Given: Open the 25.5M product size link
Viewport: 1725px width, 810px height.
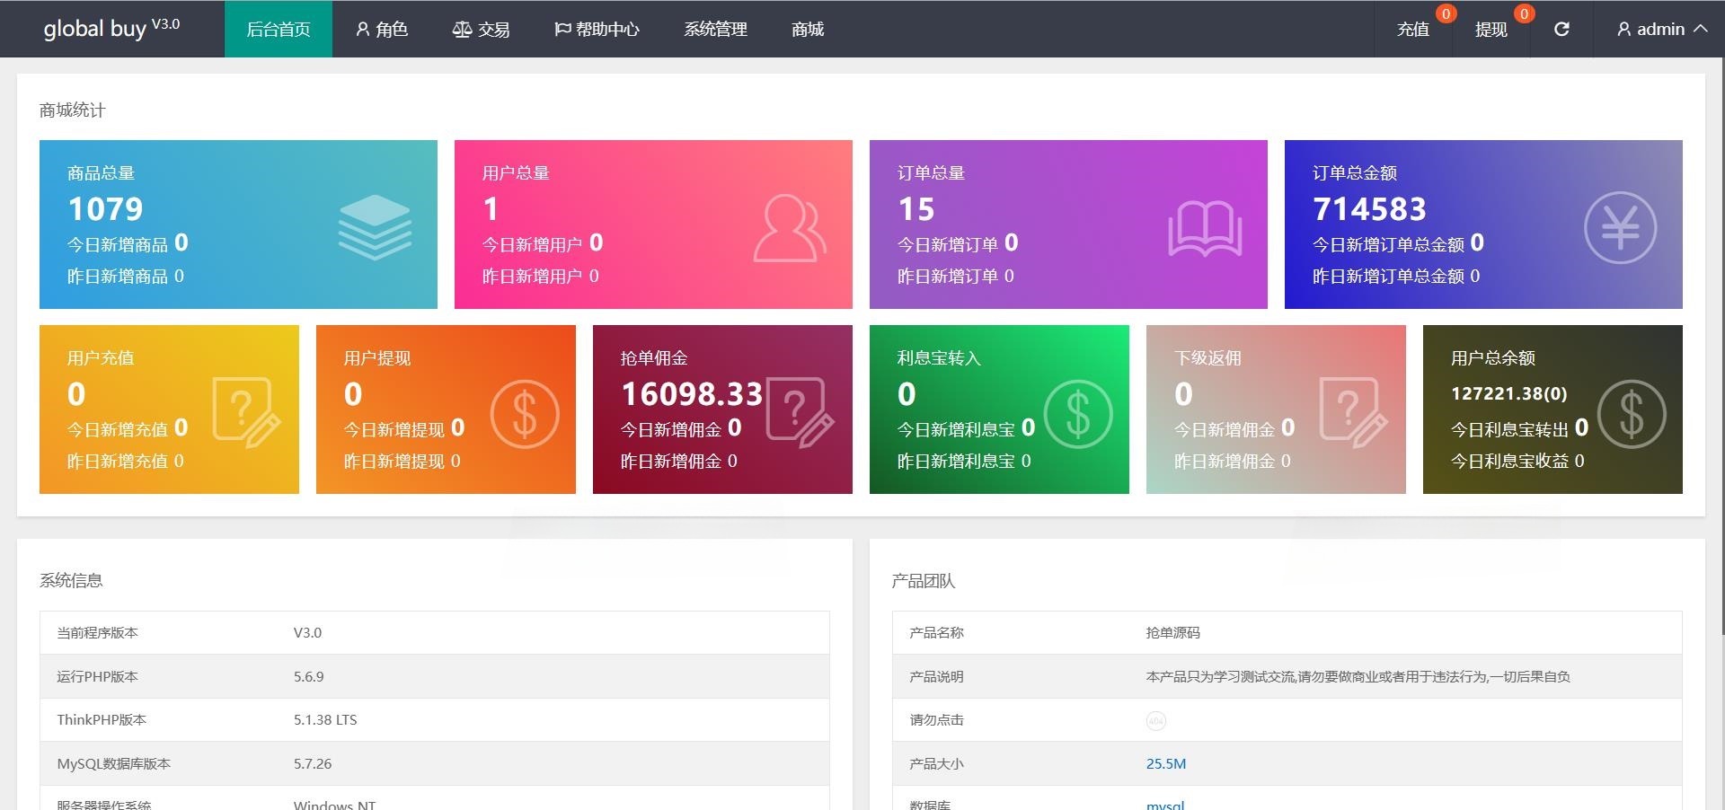Looking at the screenshot, I should [1165, 763].
